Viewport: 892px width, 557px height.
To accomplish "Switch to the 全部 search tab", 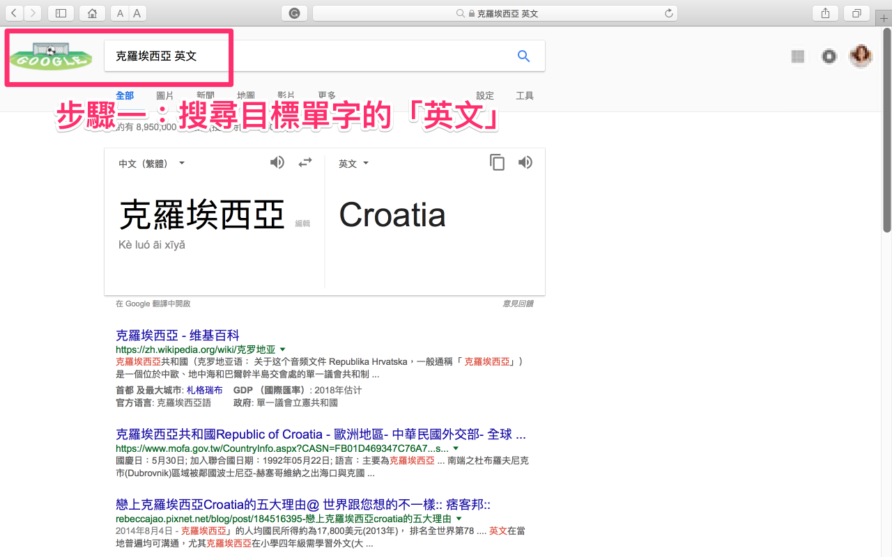I will (125, 95).
